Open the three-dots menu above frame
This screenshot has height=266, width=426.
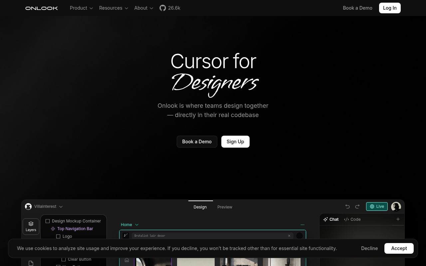point(302,225)
